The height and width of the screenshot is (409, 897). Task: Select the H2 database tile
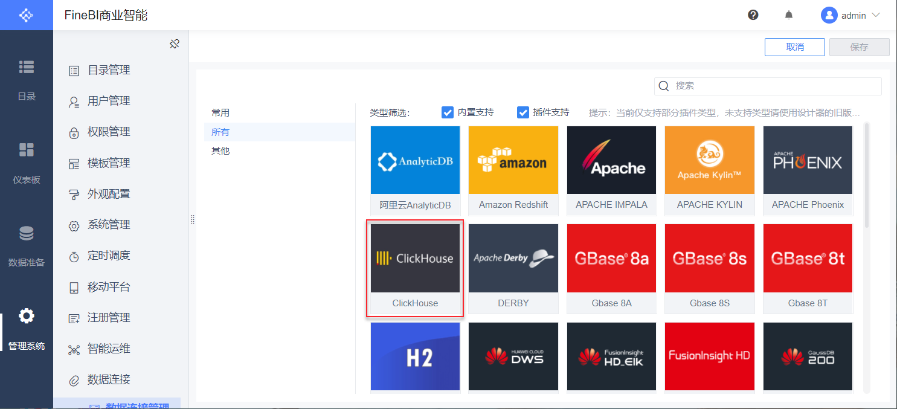pos(415,358)
